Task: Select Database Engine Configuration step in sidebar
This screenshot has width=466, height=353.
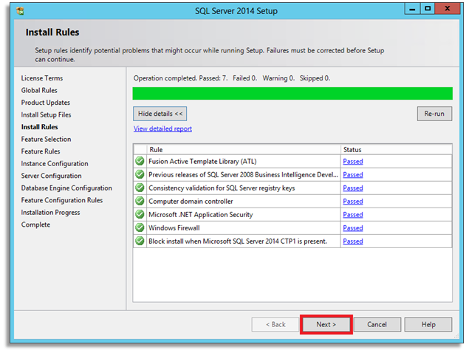Action: 66,188
